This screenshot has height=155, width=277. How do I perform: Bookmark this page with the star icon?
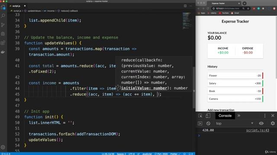pyautogui.click(x=248, y=9)
